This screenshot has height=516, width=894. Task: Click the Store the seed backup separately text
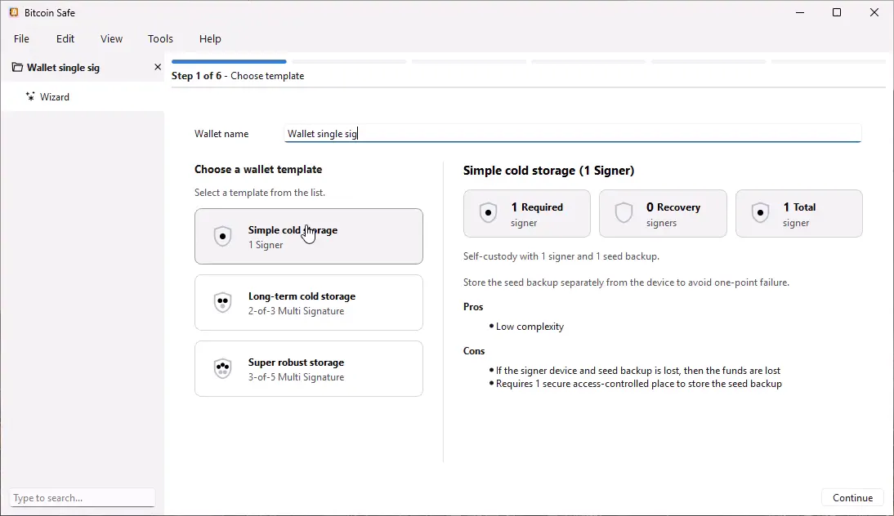click(626, 282)
